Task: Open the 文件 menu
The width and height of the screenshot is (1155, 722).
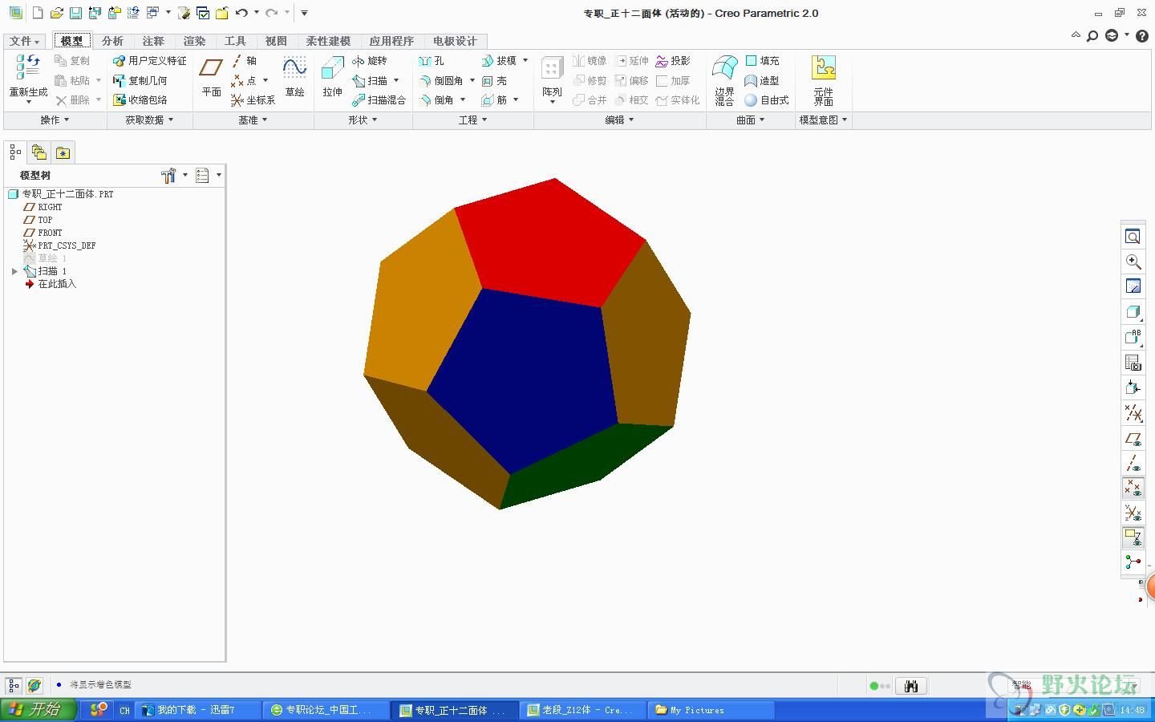Action: (x=24, y=41)
